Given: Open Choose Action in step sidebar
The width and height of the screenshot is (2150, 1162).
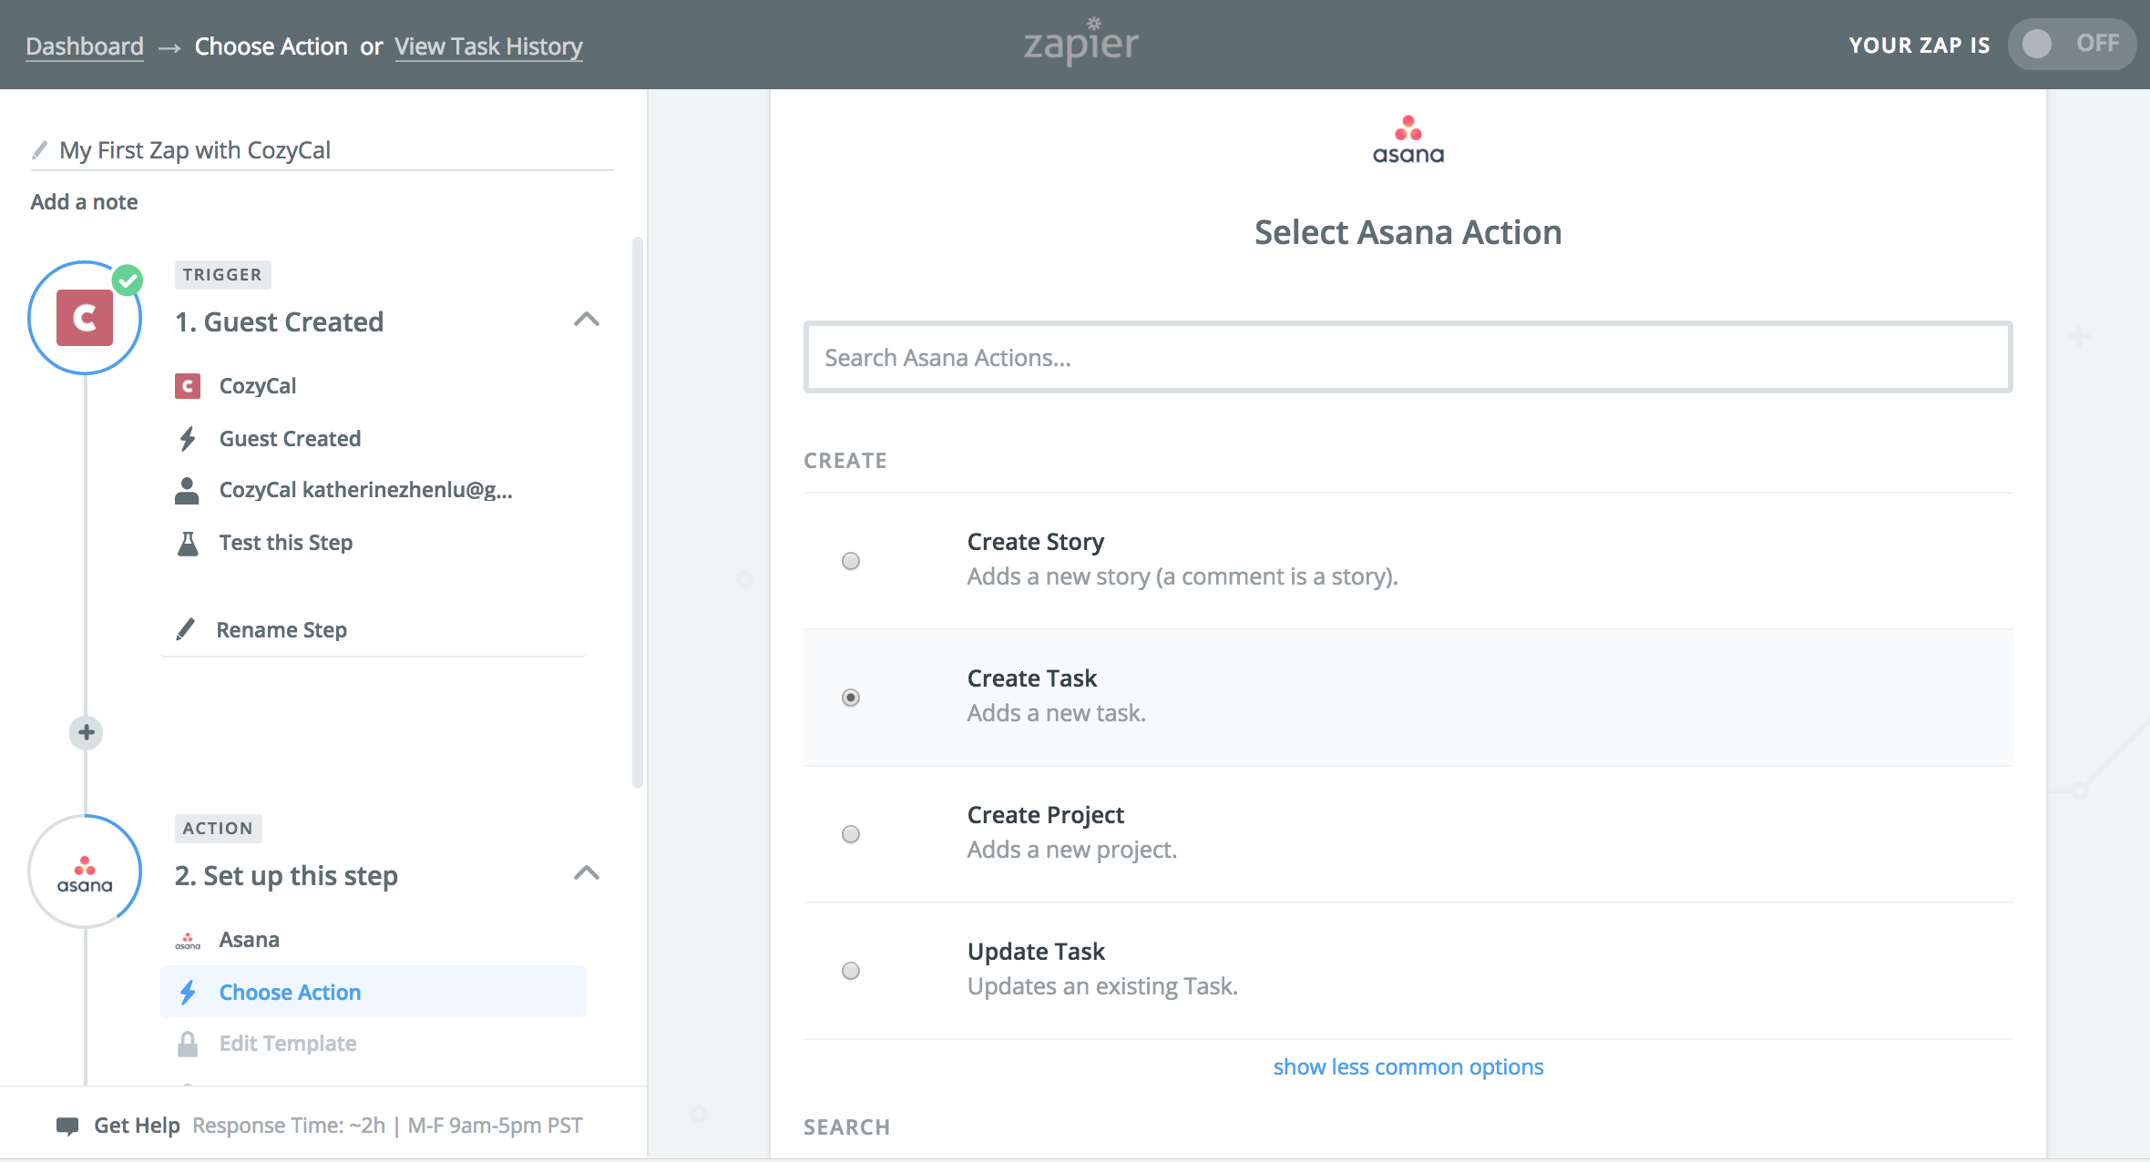Looking at the screenshot, I should [290, 992].
